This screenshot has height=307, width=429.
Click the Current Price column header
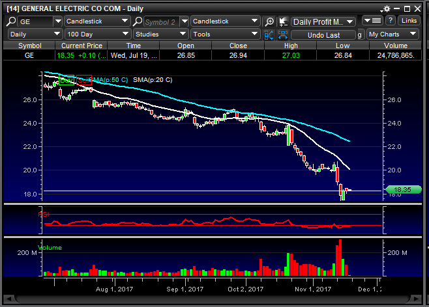(81, 46)
